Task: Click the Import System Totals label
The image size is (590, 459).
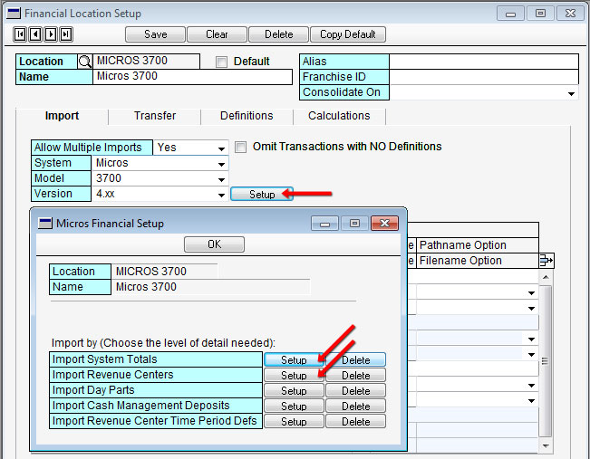Action: [x=156, y=359]
